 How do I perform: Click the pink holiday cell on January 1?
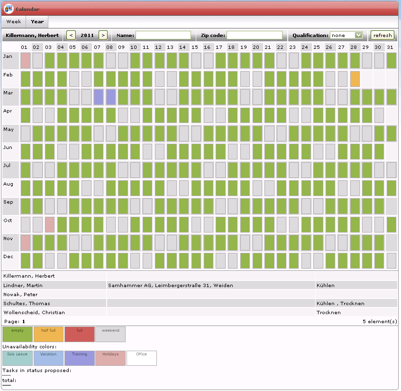(x=26, y=60)
